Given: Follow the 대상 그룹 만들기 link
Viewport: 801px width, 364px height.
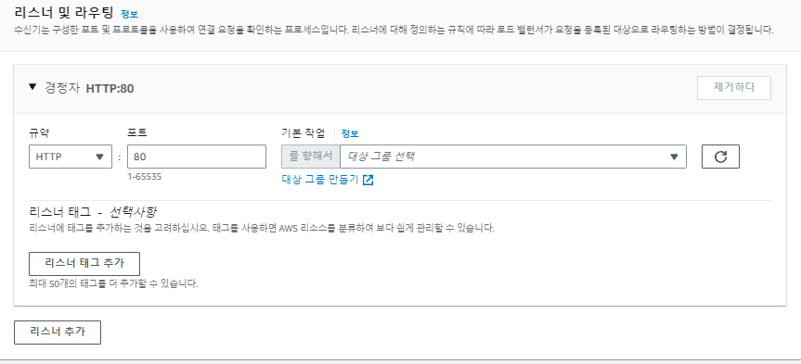Looking at the screenshot, I should (x=320, y=180).
